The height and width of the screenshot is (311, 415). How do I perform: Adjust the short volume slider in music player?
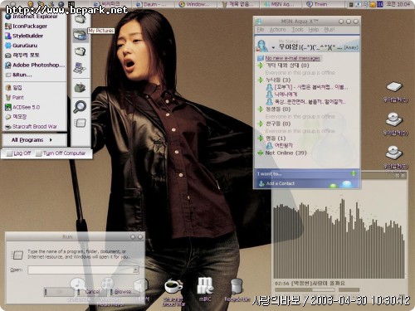(349, 289)
